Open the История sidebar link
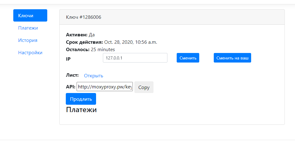 pos(28,40)
